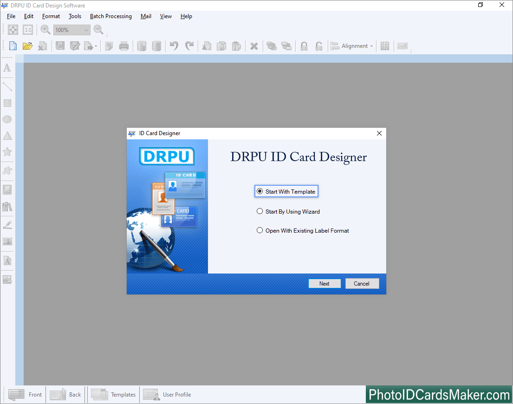Click the Print icon in the toolbar
This screenshot has height=404, width=513.
pyautogui.click(x=124, y=46)
